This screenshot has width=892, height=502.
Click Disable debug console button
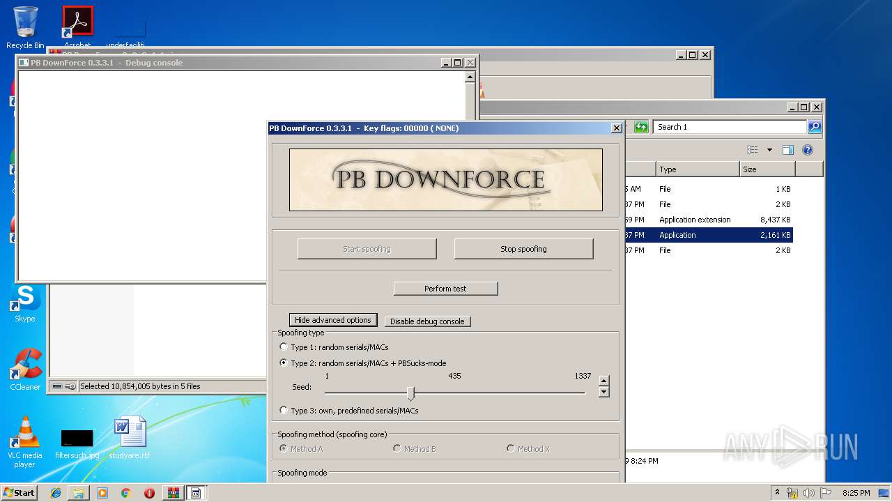pyautogui.click(x=427, y=321)
